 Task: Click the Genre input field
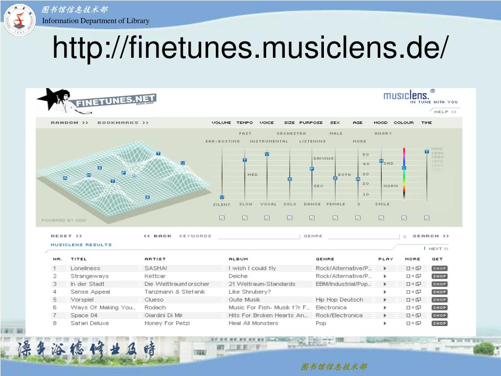[364, 236]
